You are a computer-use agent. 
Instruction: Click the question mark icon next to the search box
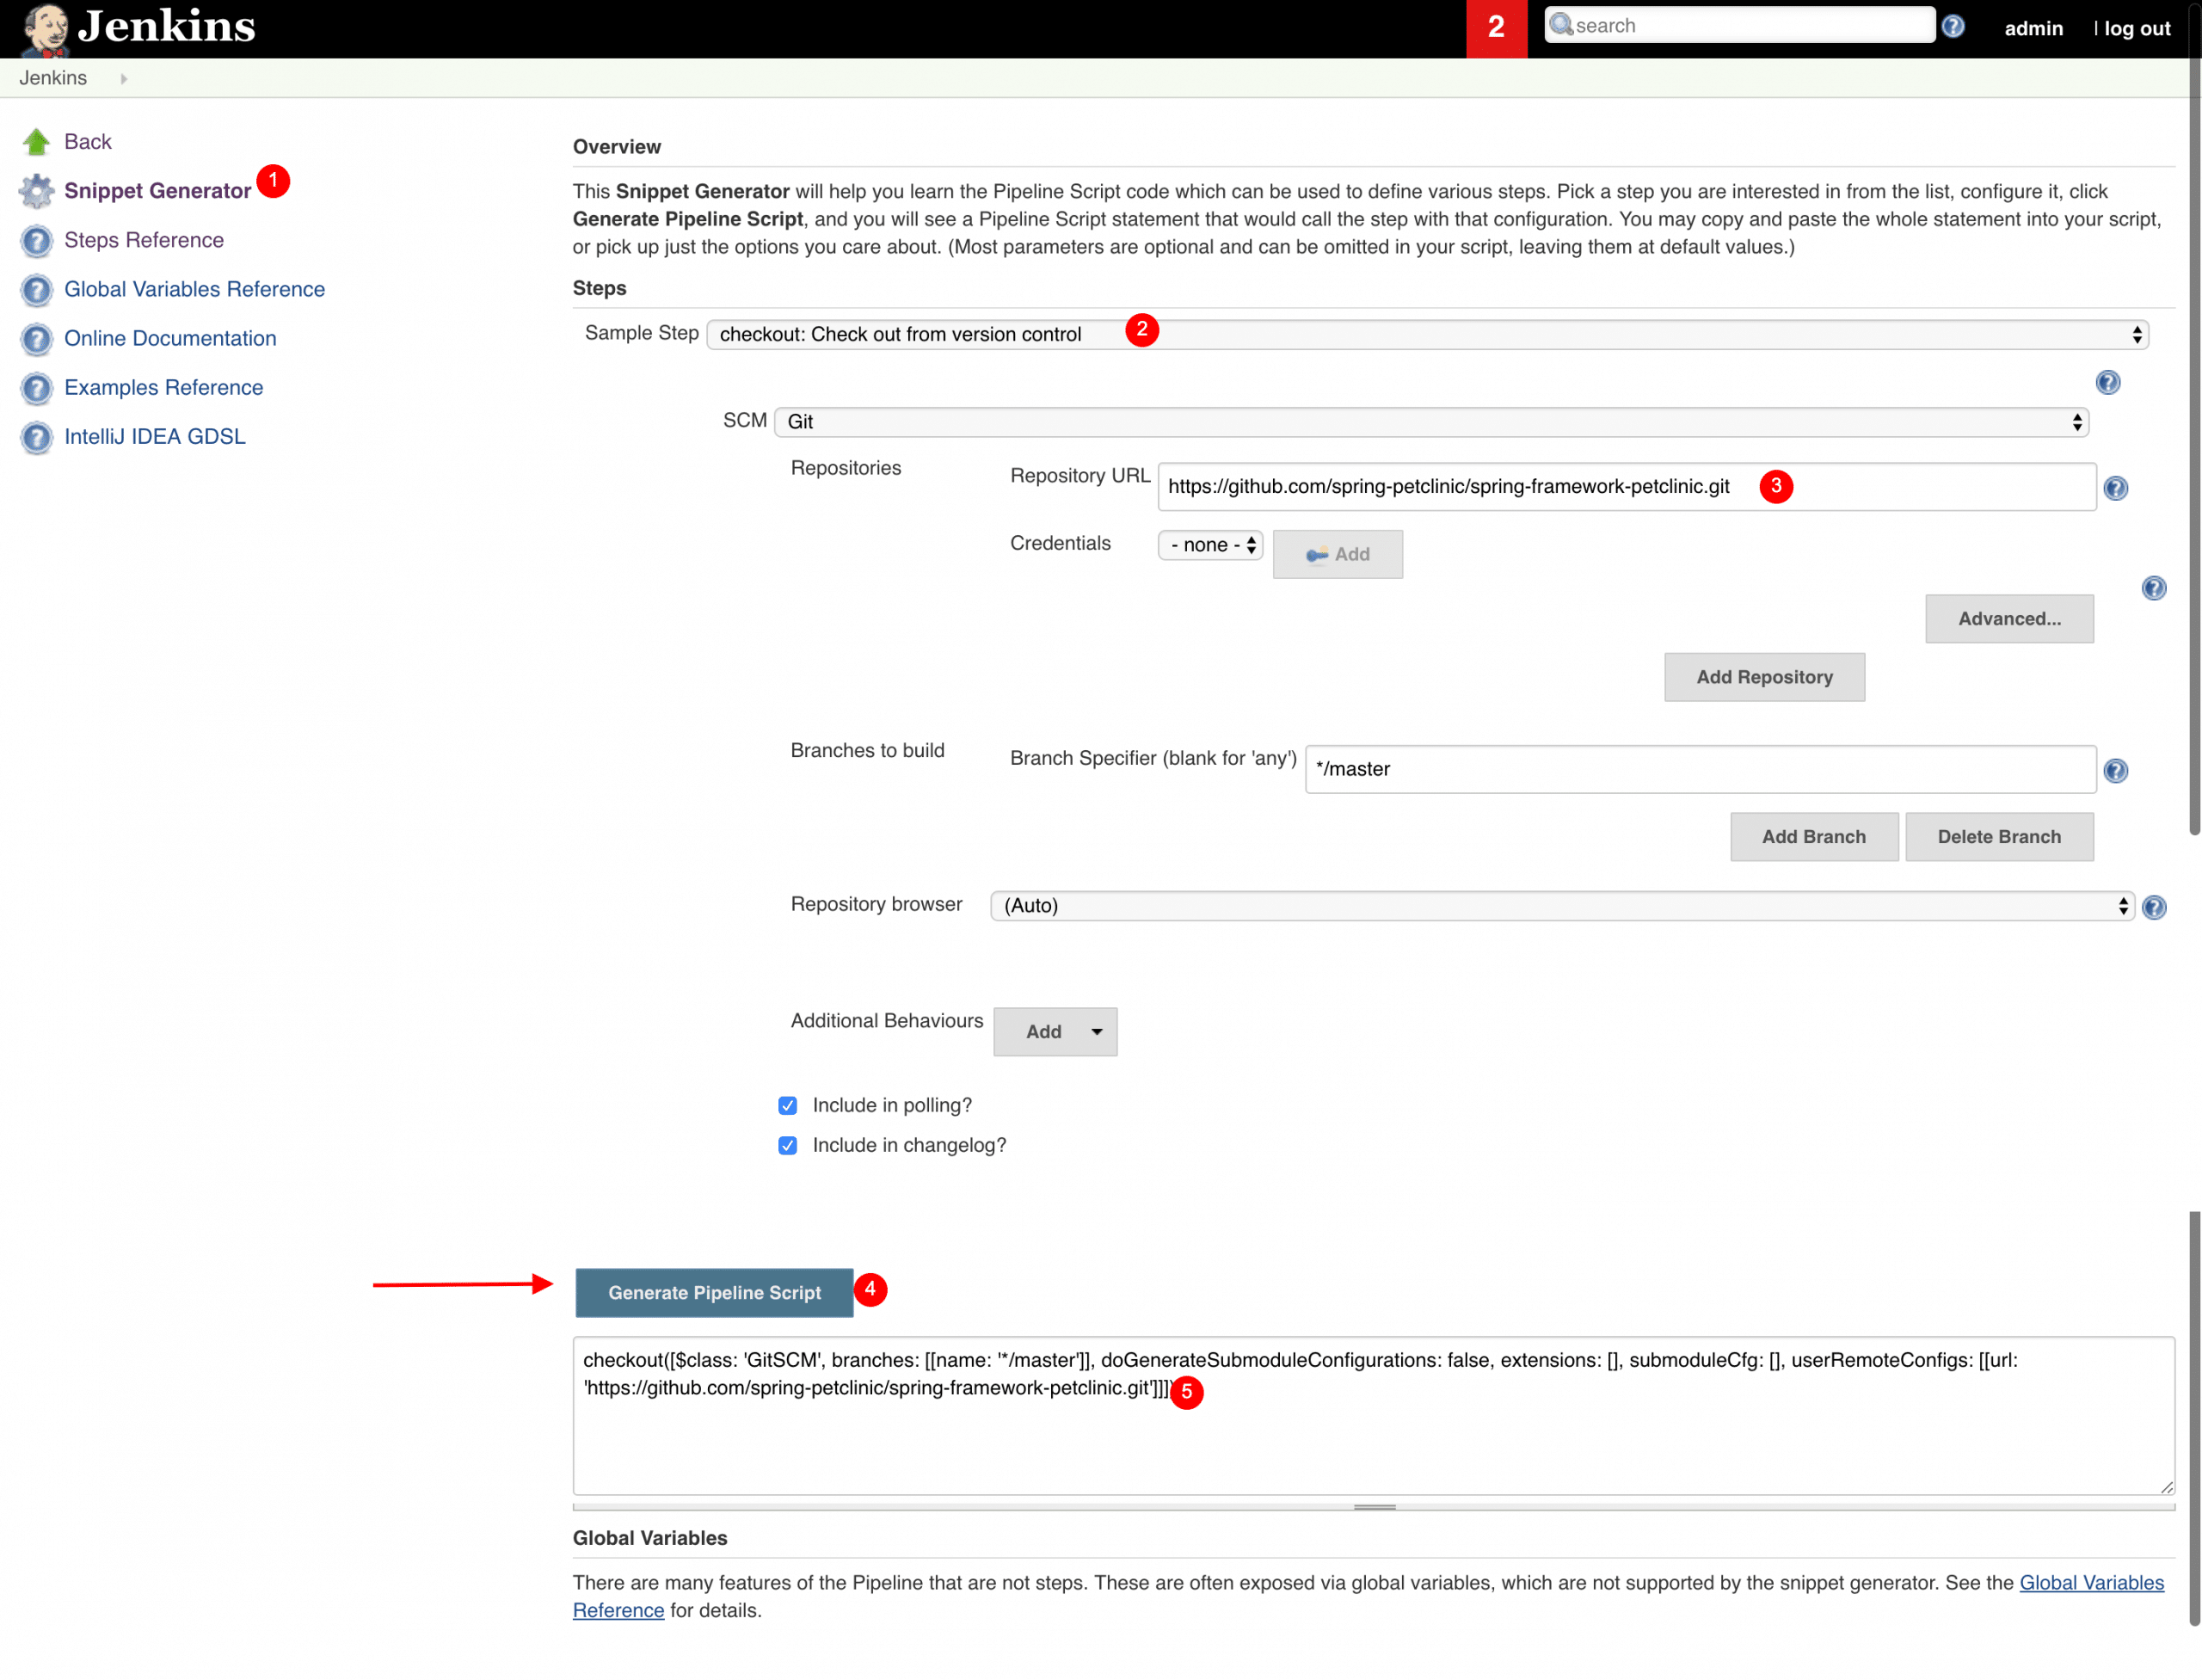click(x=1954, y=26)
